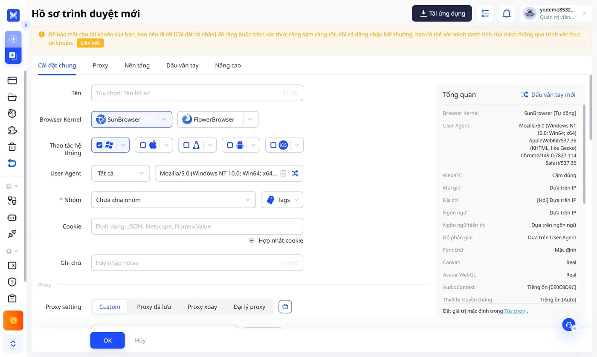Image resolution: width=597 pixels, height=357 pixels.
Task: Click the Liên kết button in warning banner
Action: point(90,43)
